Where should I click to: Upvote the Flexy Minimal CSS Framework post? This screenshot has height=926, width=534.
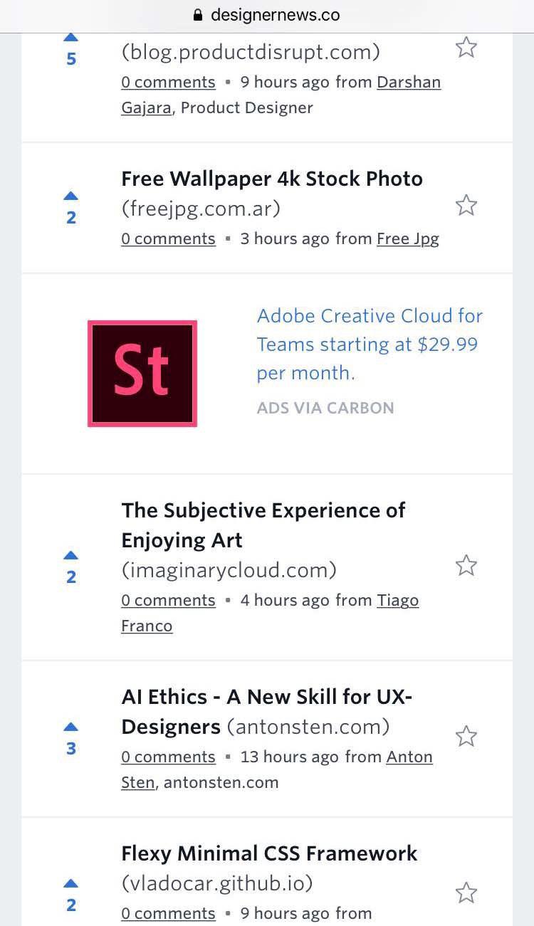(x=70, y=883)
